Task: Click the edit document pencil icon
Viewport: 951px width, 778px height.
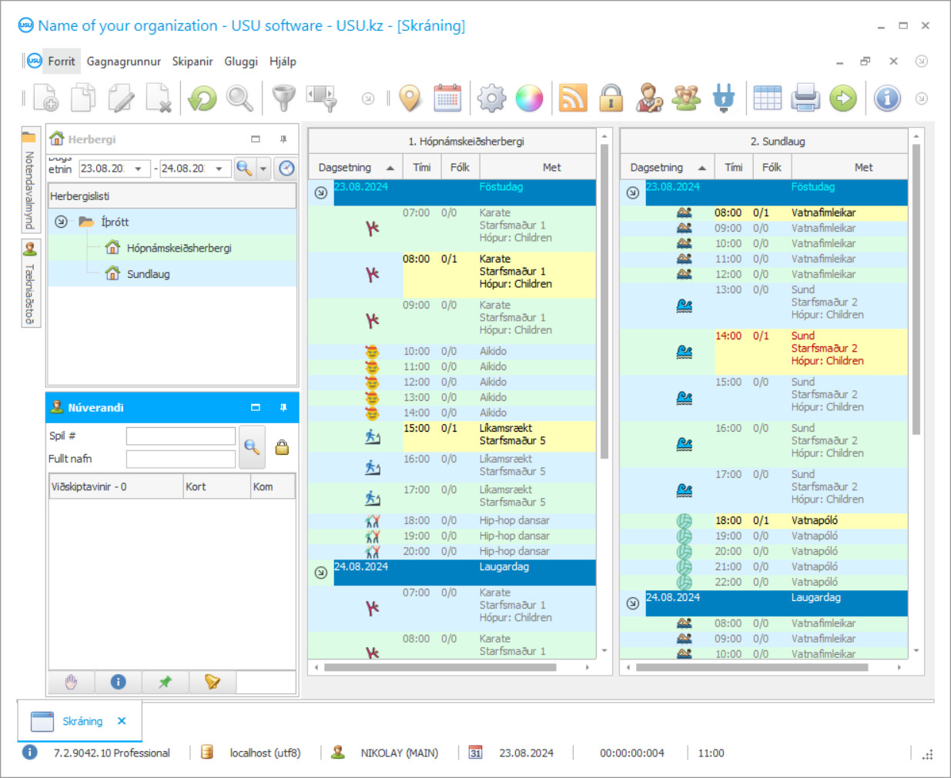Action: (121, 99)
